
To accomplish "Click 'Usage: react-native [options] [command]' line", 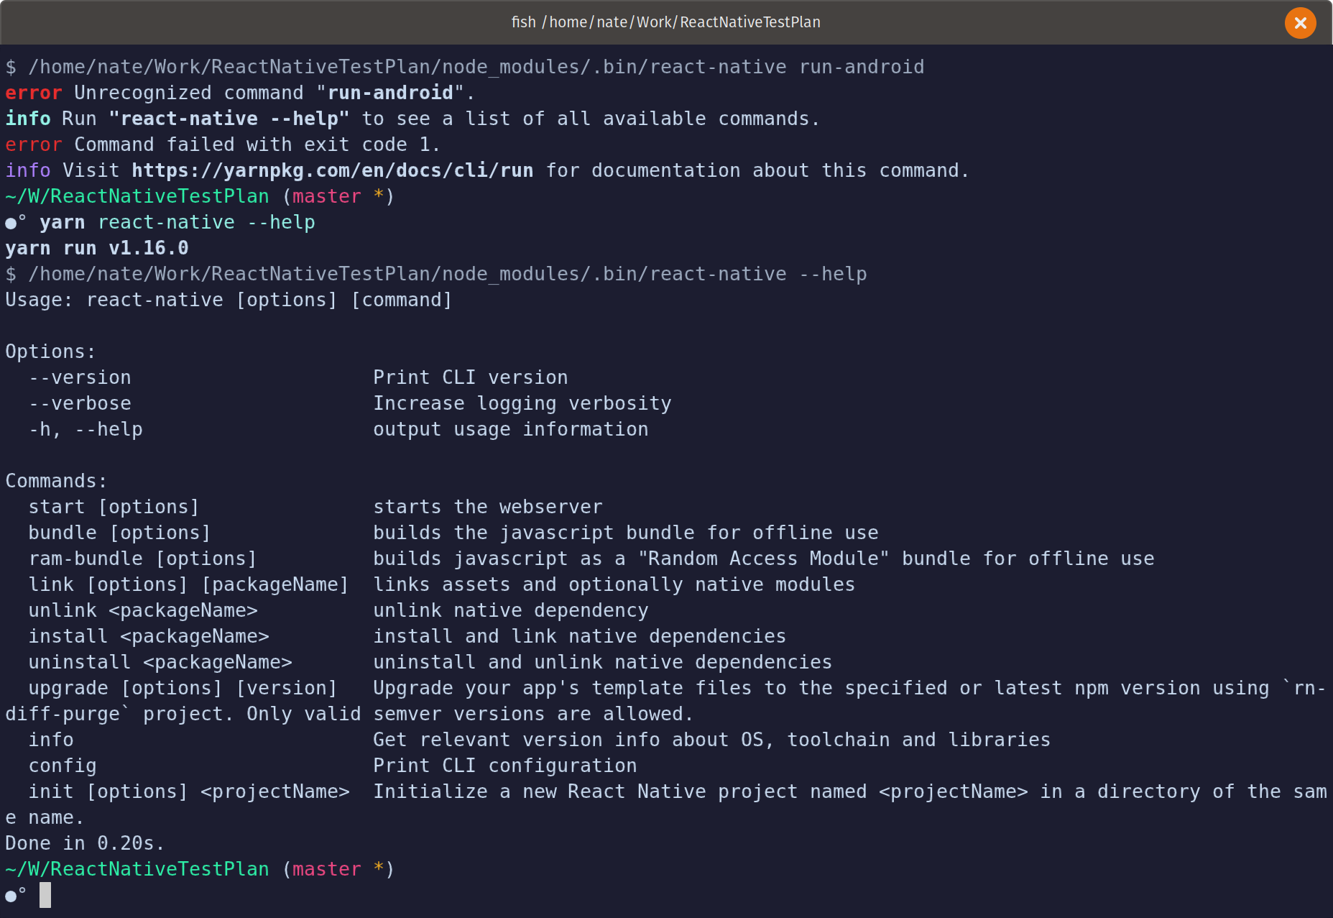I will click(229, 300).
